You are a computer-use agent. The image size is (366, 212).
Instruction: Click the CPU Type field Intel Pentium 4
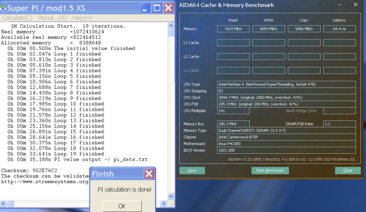(286, 84)
